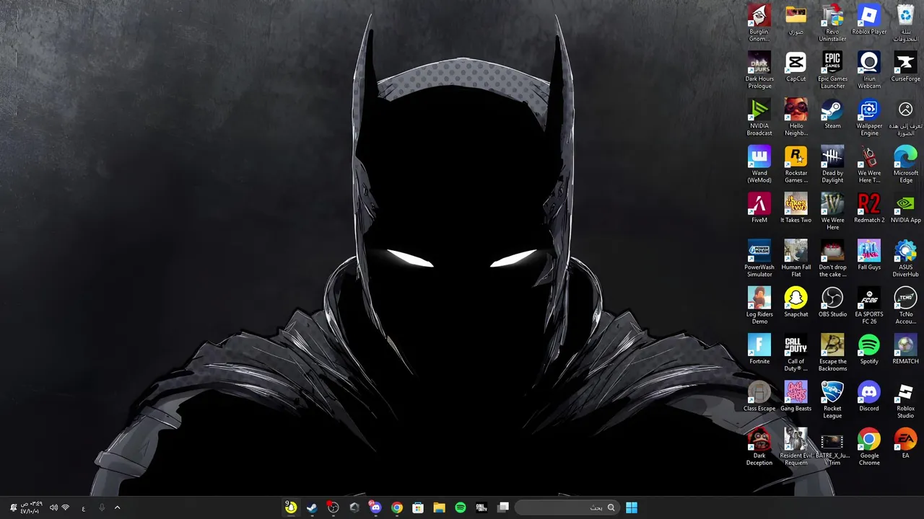Show hidden icons in the system tray
Screen dimensions: 924x519
click(x=117, y=507)
